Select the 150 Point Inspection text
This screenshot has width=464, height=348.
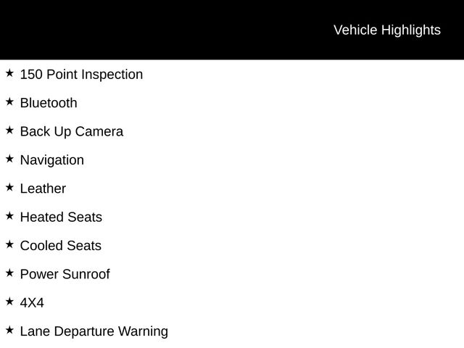point(81,74)
